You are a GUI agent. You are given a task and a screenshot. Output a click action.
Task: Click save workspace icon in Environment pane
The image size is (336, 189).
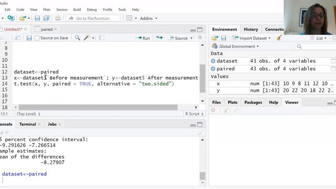pos(224,38)
